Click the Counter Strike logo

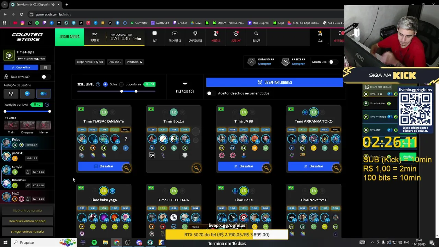click(x=27, y=37)
